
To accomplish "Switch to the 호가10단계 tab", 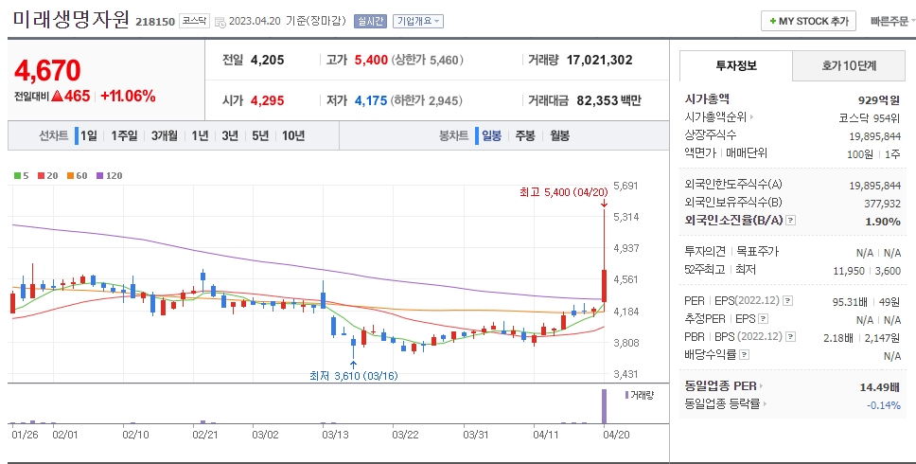I will coord(848,65).
